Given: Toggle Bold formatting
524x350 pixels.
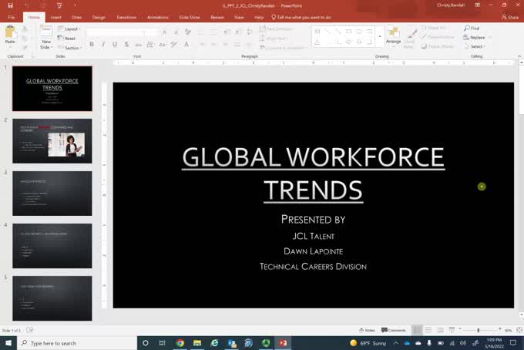Looking at the screenshot, I should coord(92,44).
